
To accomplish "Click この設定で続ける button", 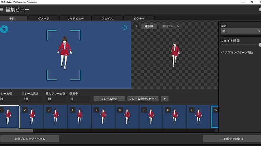I will point(232,139).
